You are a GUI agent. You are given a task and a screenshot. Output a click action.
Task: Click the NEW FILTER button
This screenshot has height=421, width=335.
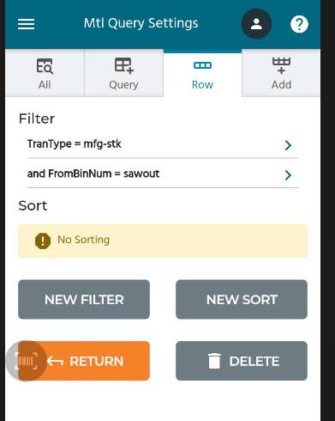pyautogui.click(x=84, y=299)
